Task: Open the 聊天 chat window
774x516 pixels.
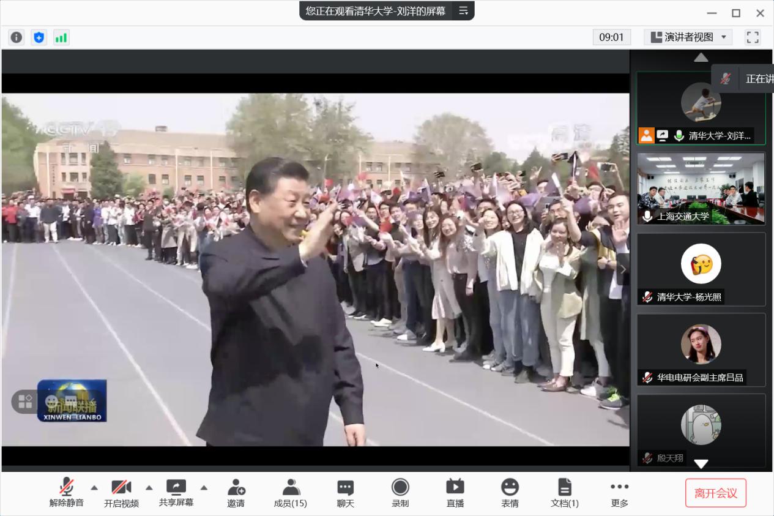Action: [346, 493]
